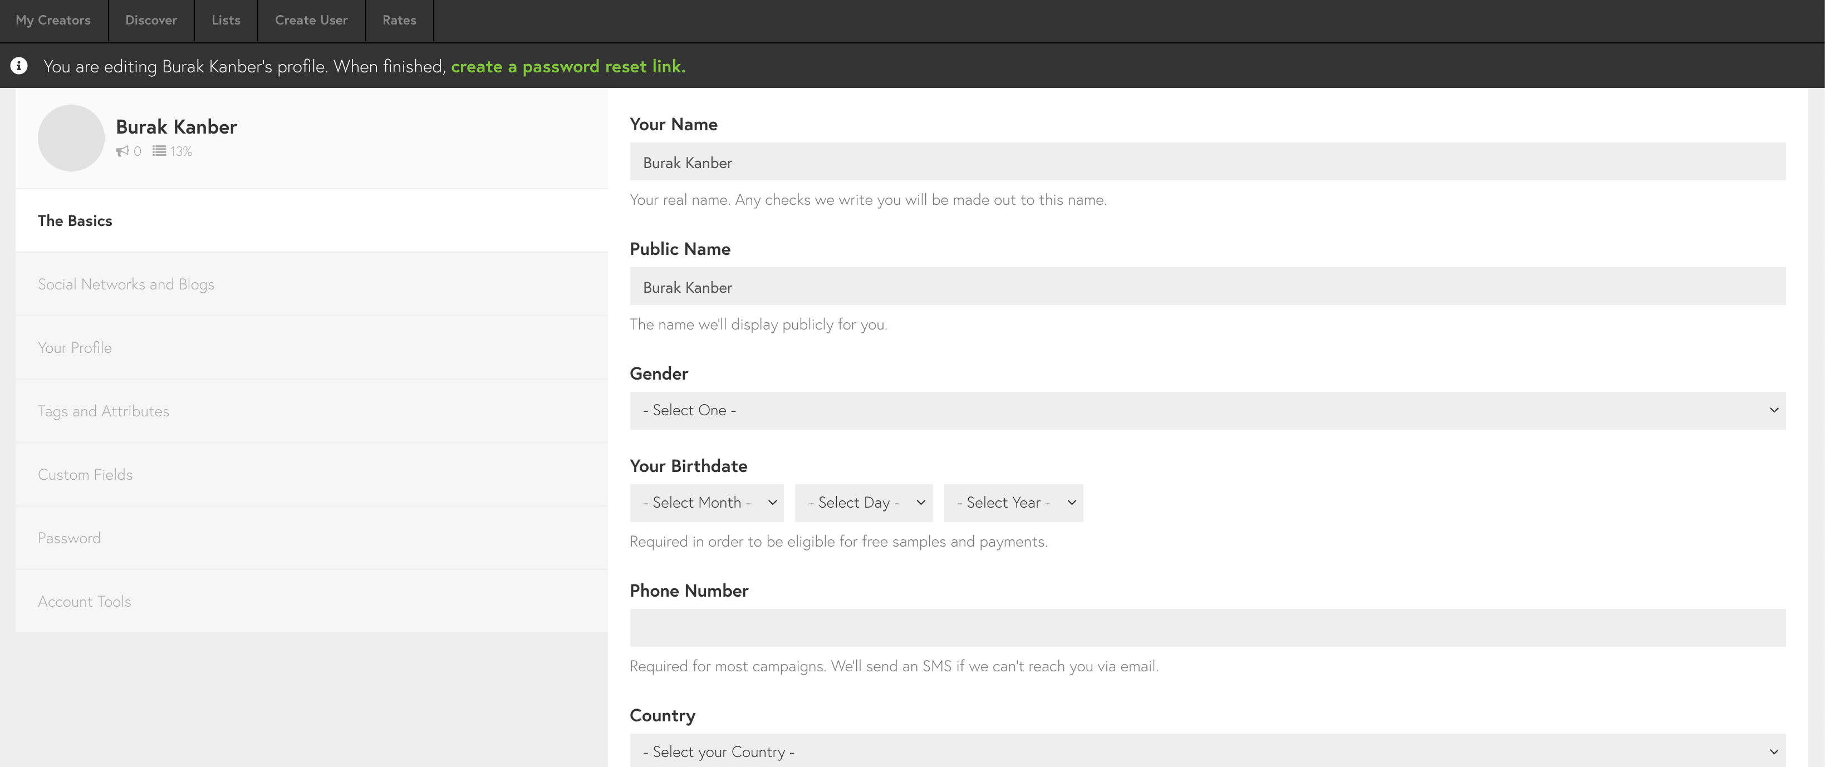Click the info icon in notification bar

tap(19, 66)
